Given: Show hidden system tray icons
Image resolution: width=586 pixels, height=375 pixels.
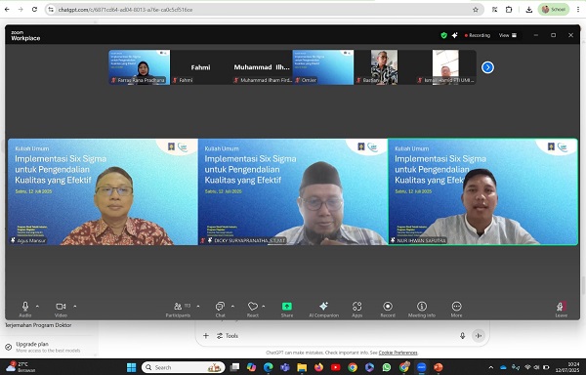Looking at the screenshot, I should (491, 367).
